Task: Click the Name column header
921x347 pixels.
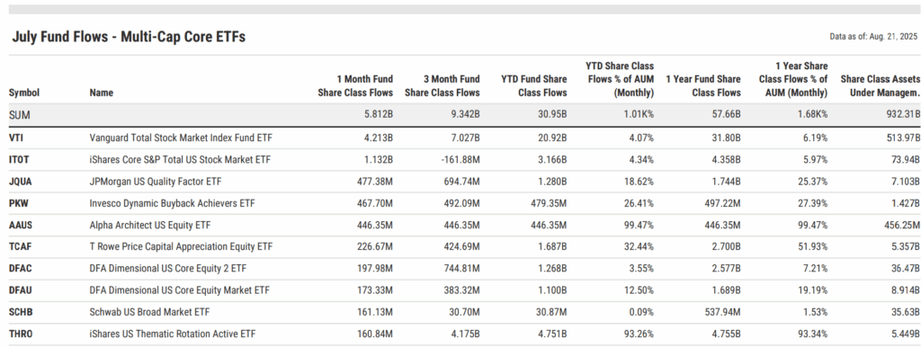Action: (101, 93)
